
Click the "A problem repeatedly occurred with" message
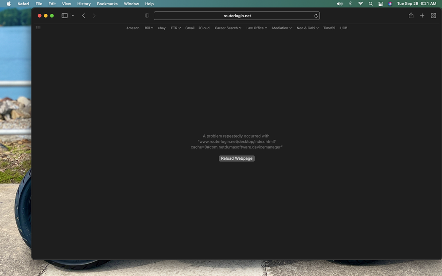click(236, 136)
